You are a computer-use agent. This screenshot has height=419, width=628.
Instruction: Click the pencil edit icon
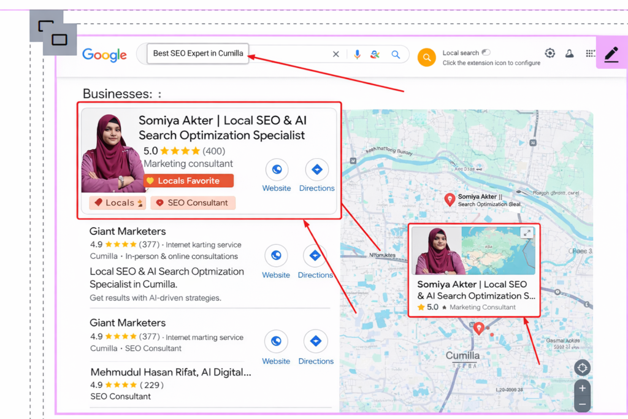pos(611,55)
